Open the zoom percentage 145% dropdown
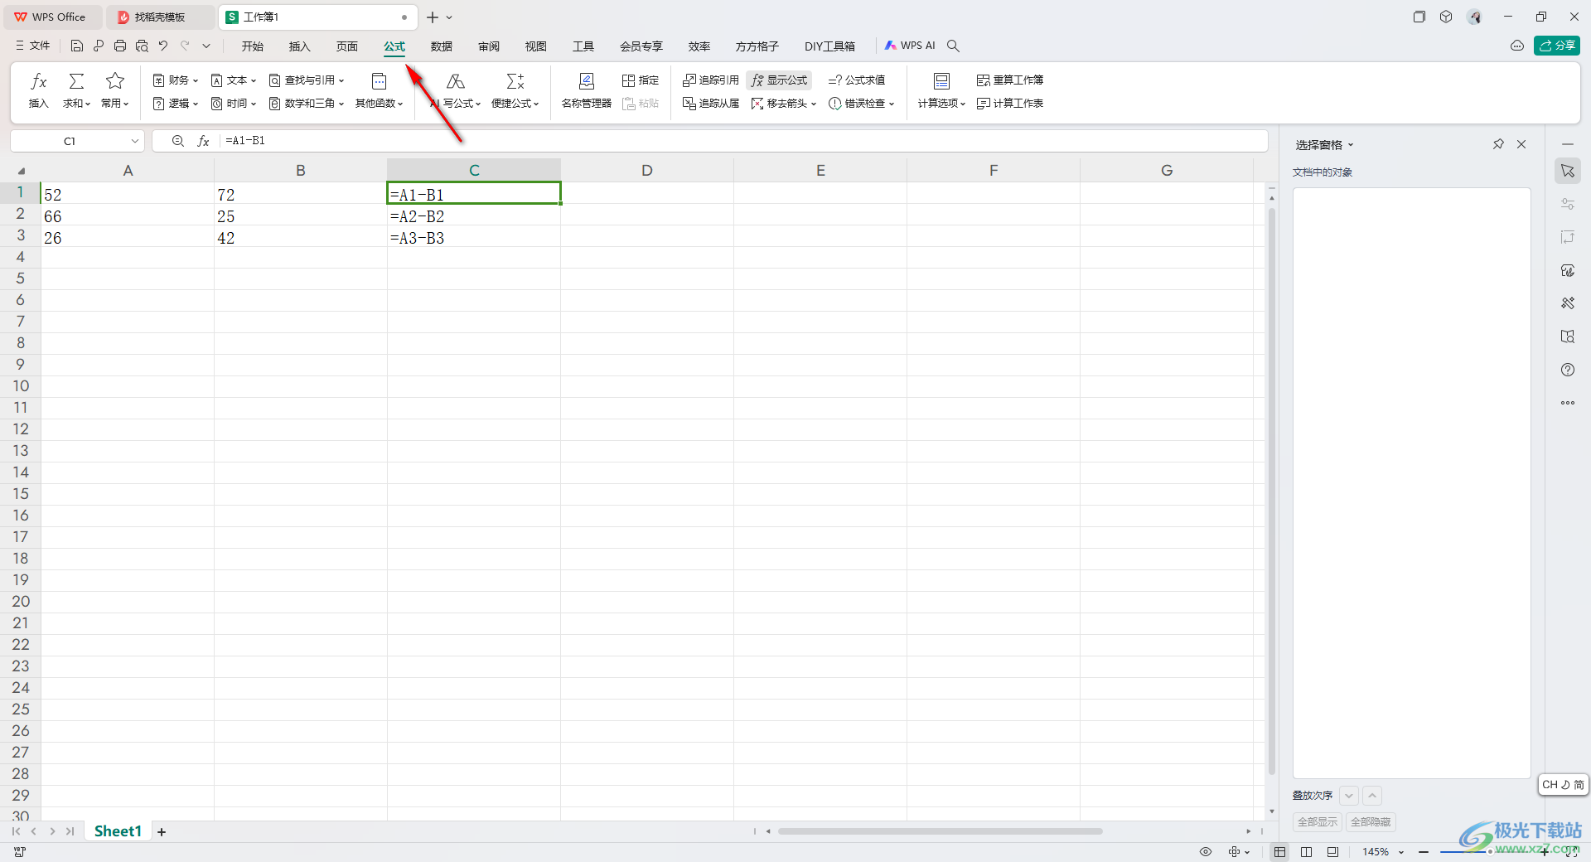This screenshot has width=1591, height=862. click(x=1383, y=852)
